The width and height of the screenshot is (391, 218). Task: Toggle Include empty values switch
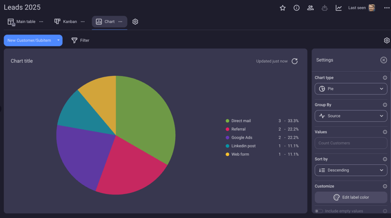point(319,211)
